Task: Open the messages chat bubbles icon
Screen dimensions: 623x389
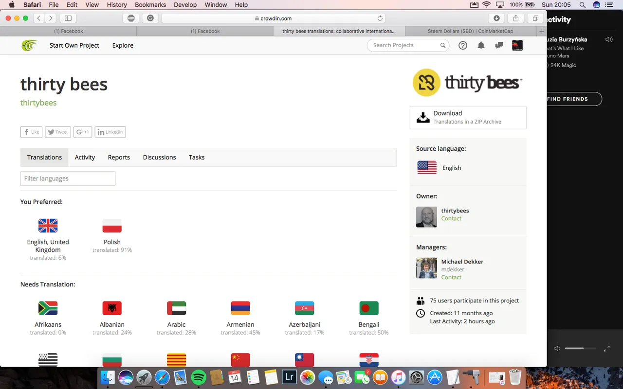Action: click(x=499, y=45)
